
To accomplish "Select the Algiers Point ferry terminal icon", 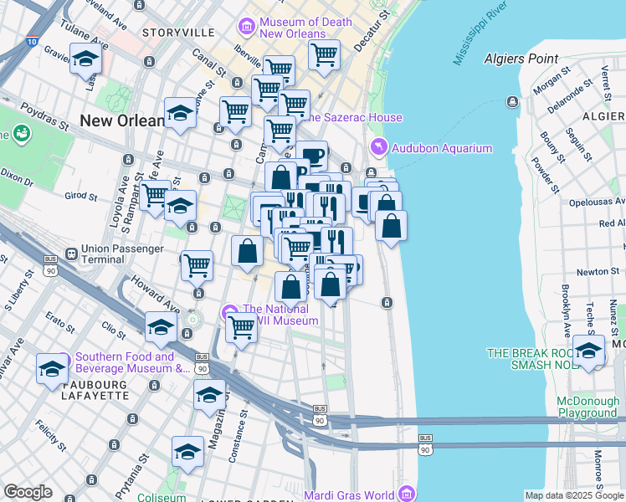I will [513, 102].
